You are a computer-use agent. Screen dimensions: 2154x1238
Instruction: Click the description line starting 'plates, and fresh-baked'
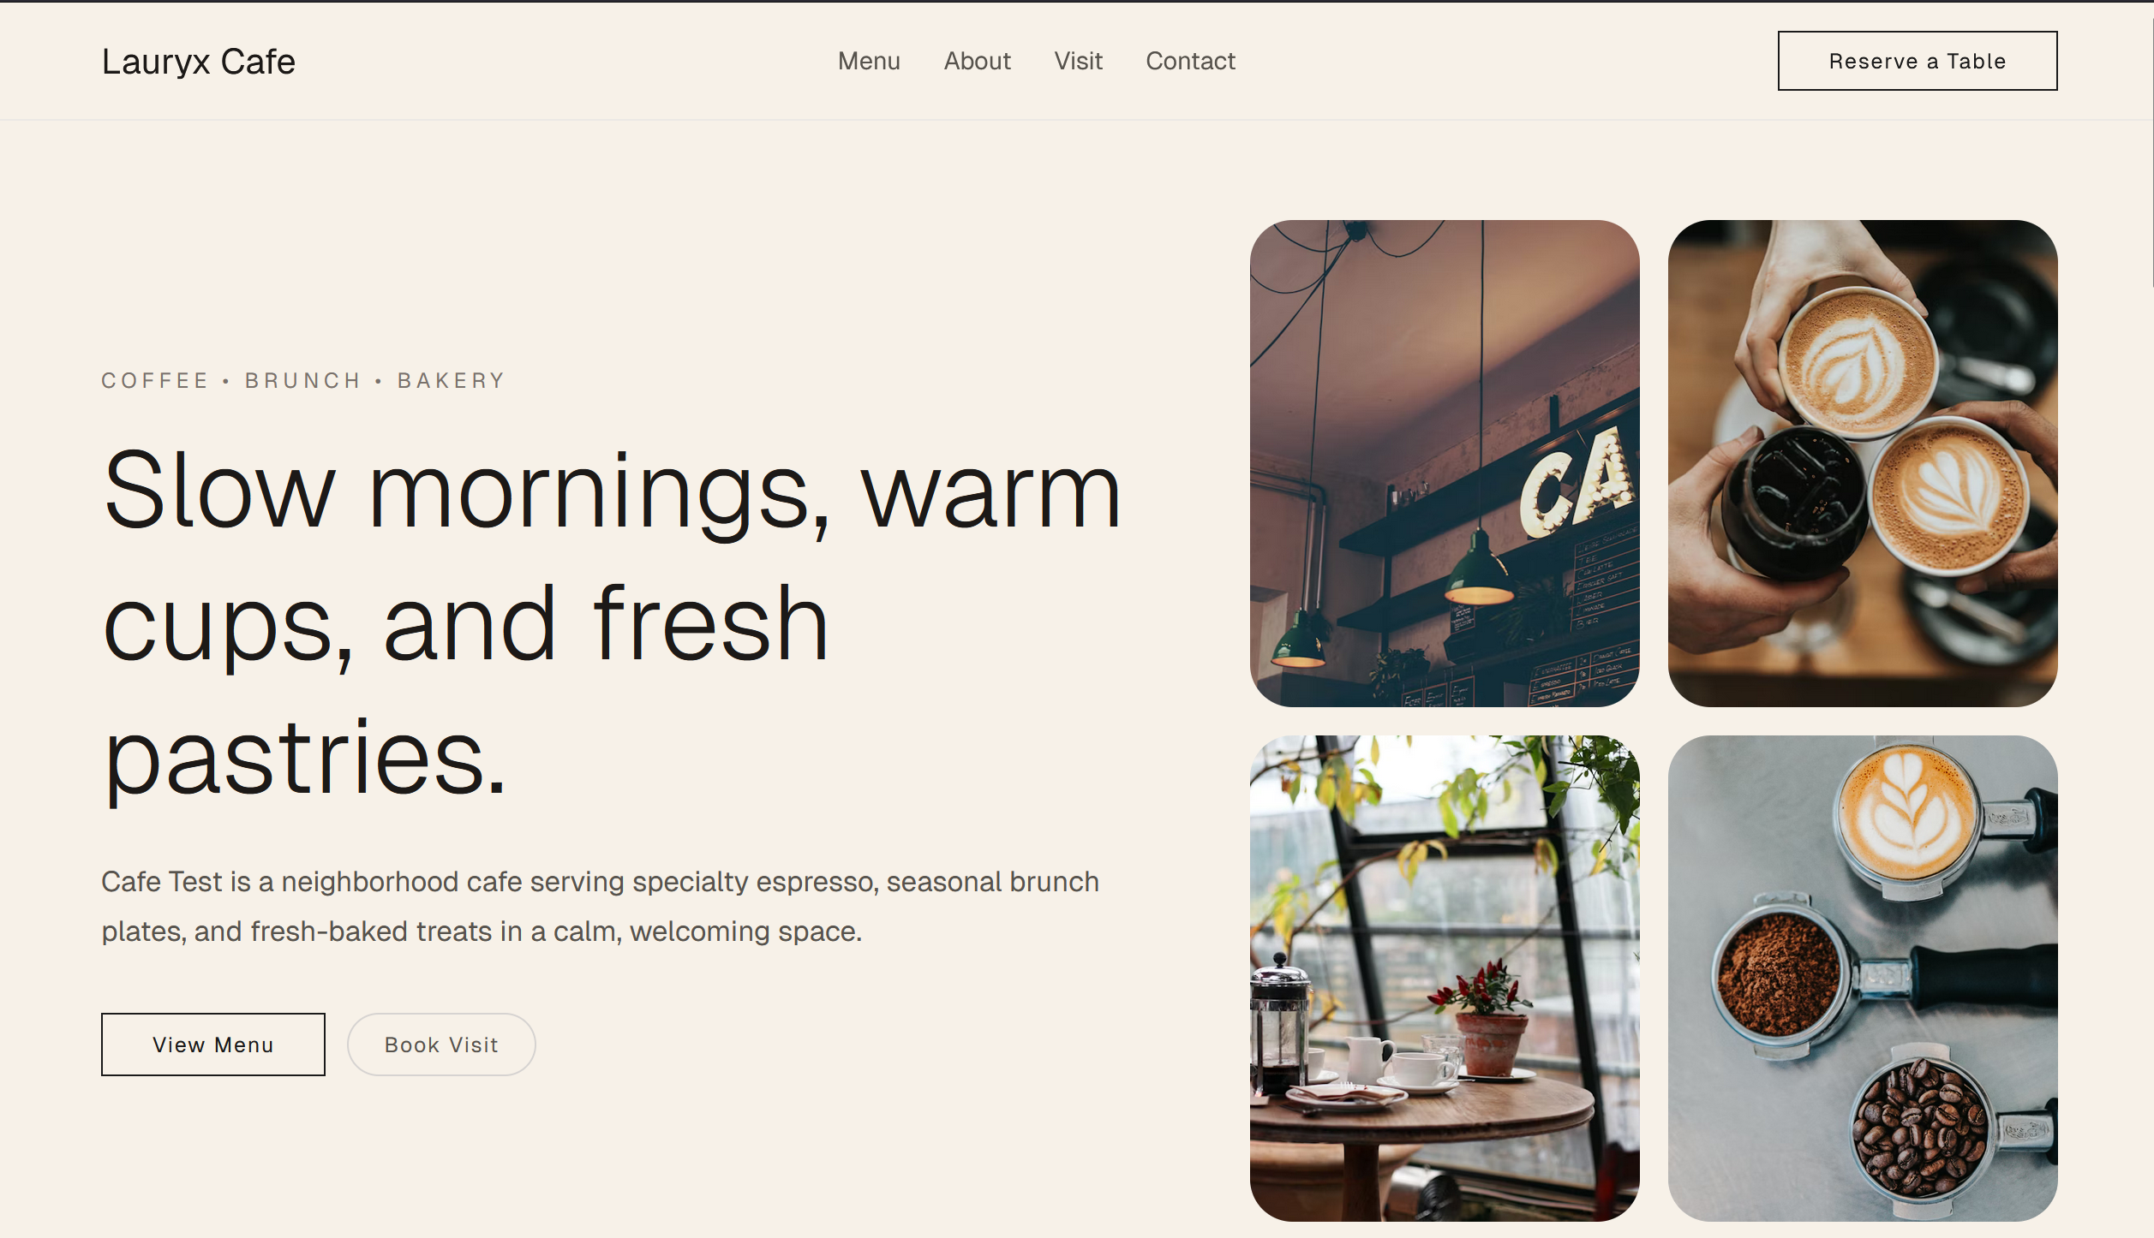(482, 931)
